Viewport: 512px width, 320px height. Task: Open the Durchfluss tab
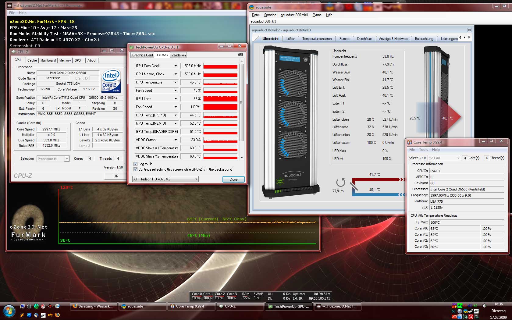tap(364, 39)
